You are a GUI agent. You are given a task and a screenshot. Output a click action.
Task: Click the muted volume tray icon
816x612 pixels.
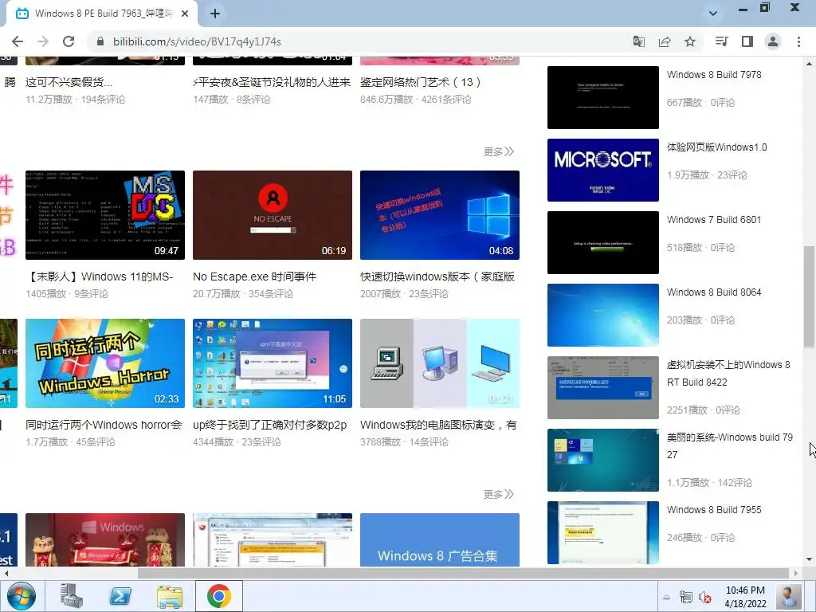(705, 598)
